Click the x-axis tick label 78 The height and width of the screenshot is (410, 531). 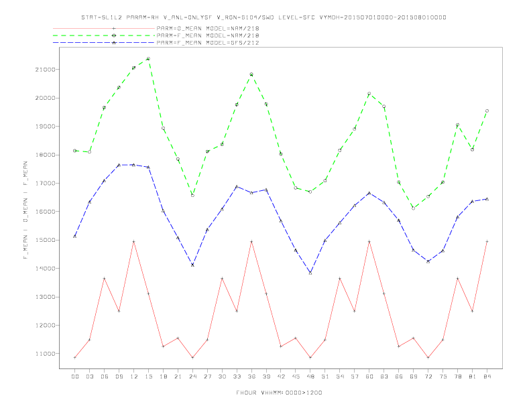457,377
